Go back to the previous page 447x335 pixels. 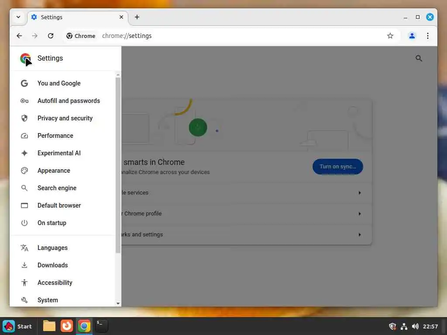[19, 36]
